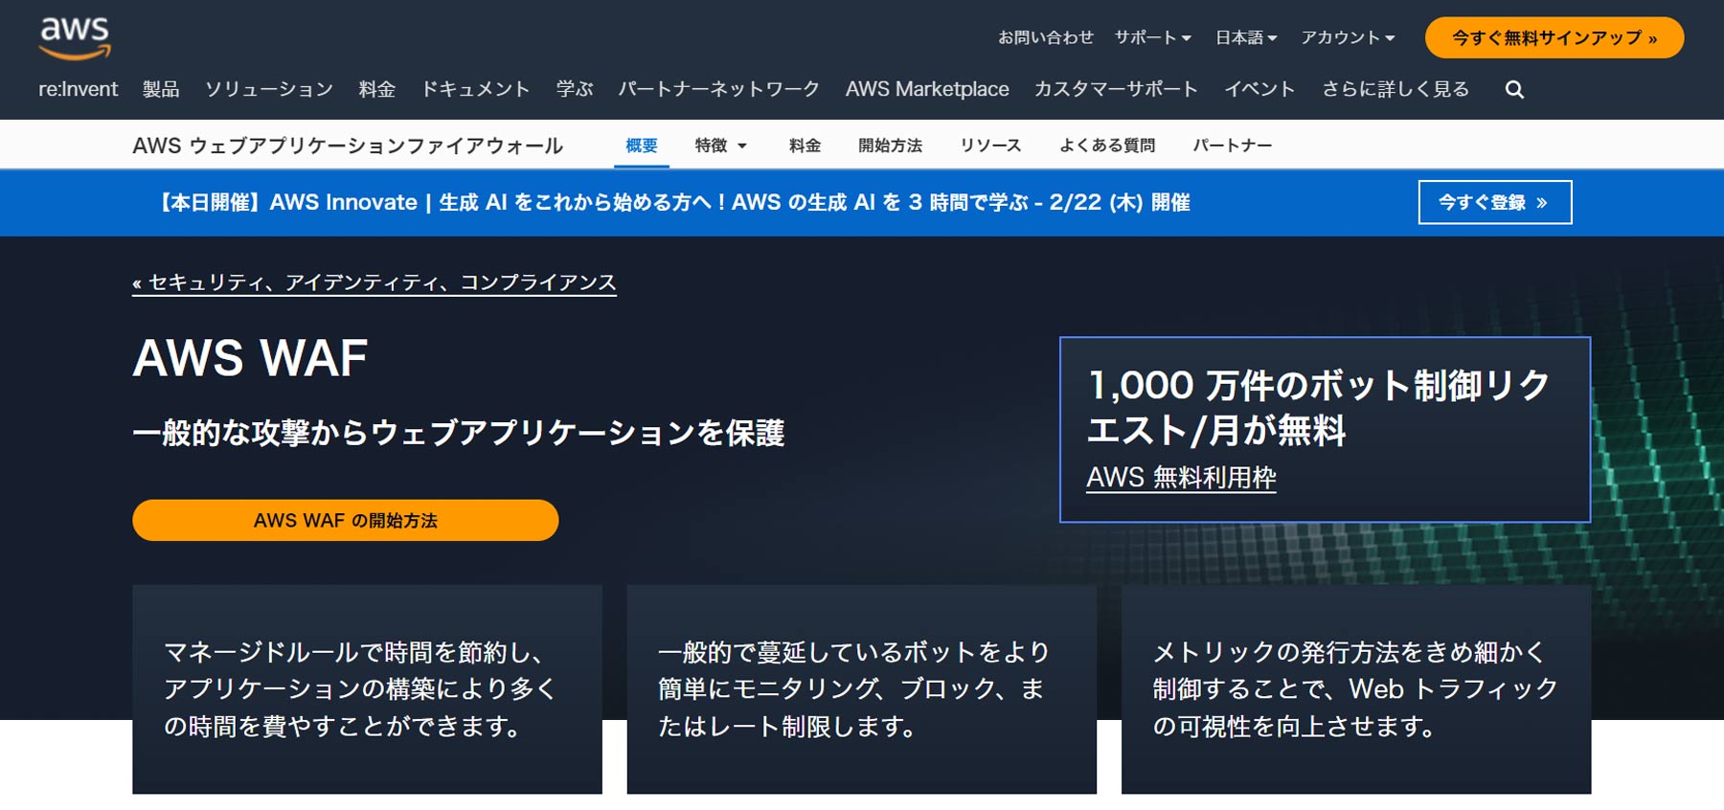The width and height of the screenshot is (1724, 810).
Task: Open さらに詳しく見る menu
Action: pyautogui.click(x=1395, y=89)
